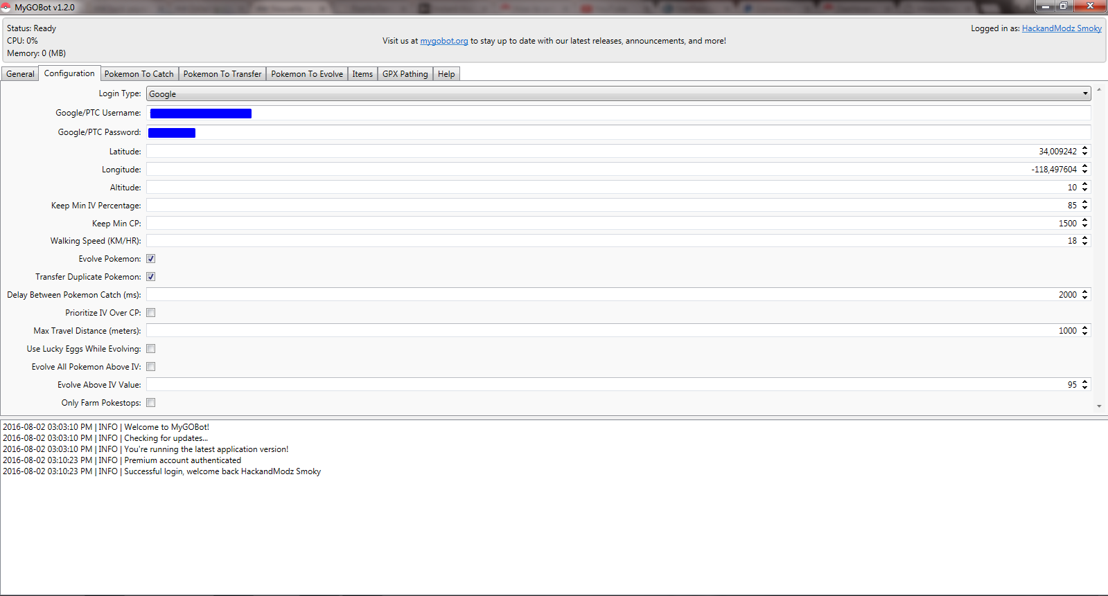Image resolution: width=1108 pixels, height=596 pixels.
Task: Open the Pokemon To Evolve tab
Action: pos(307,74)
